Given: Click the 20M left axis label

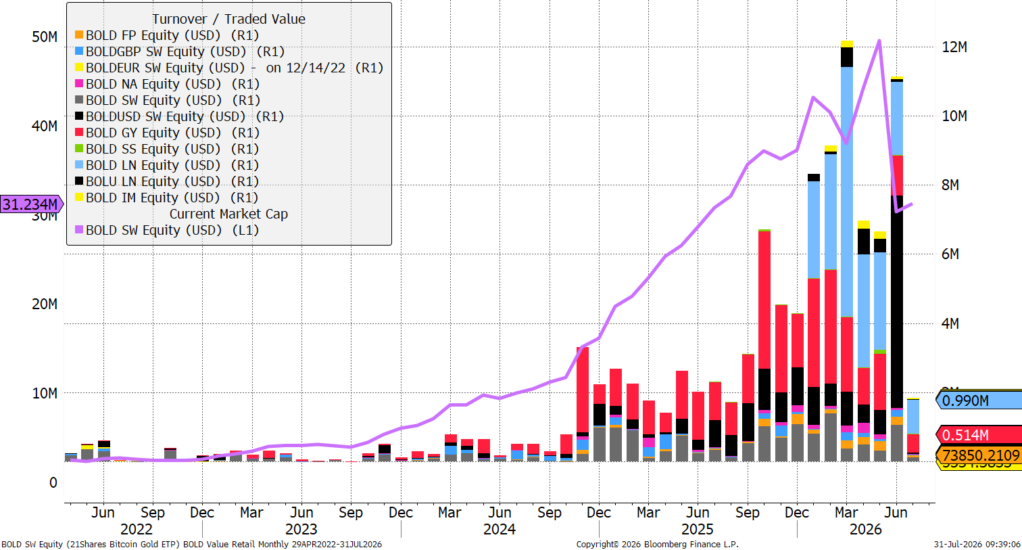Looking at the screenshot, I should pyautogui.click(x=45, y=304).
